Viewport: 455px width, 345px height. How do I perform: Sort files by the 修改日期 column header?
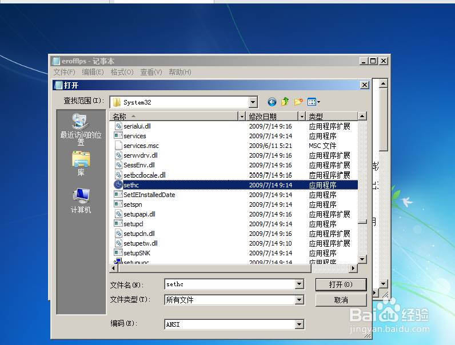272,117
